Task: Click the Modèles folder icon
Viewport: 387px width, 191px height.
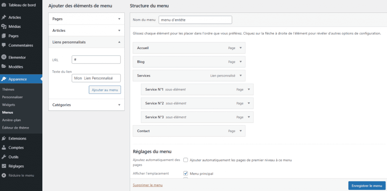Action: [x=4, y=67]
